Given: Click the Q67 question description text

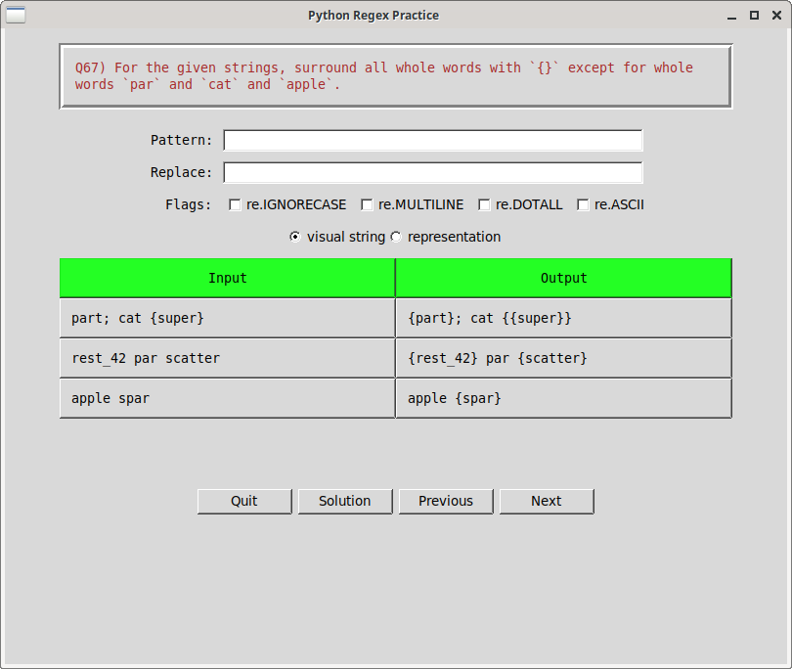Looking at the screenshot, I should tap(384, 75).
